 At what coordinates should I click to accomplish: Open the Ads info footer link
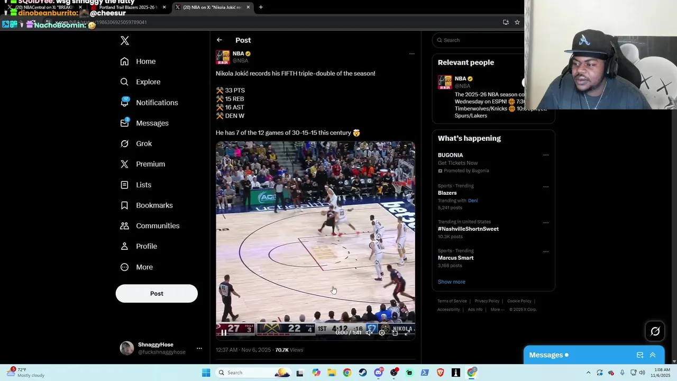[x=475, y=310]
